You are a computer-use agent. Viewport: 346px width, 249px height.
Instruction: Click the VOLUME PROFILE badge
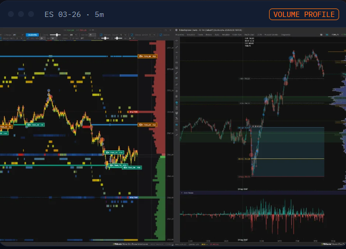click(x=304, y=14)
